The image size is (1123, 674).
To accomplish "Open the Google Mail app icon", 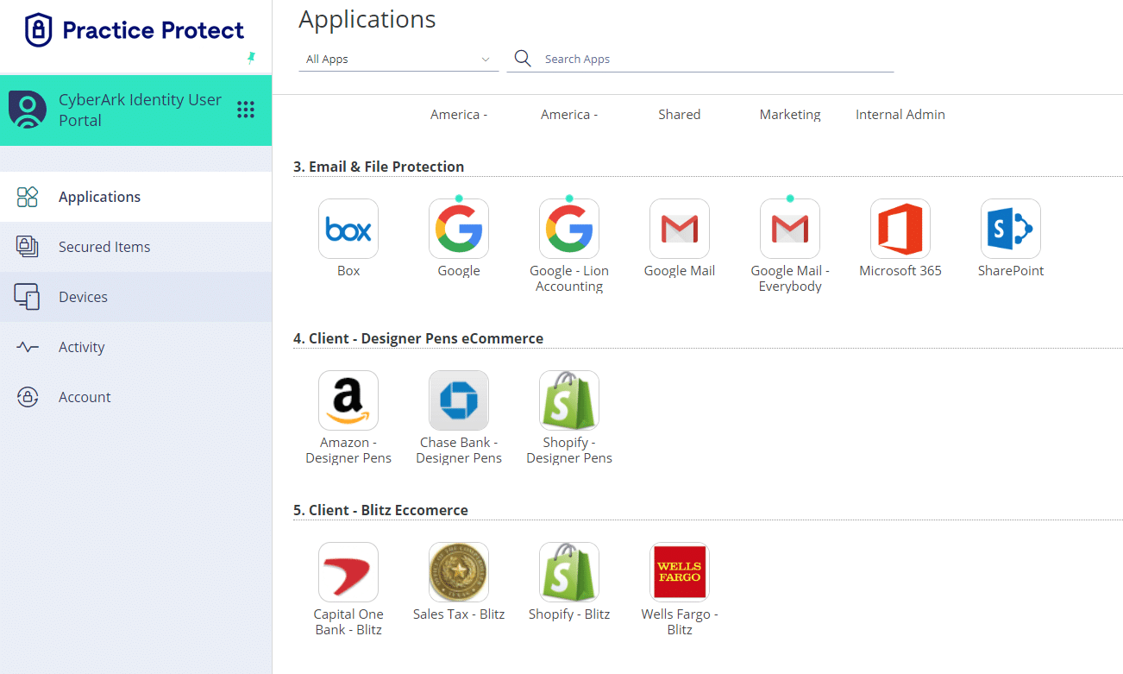I will [680, 229].
